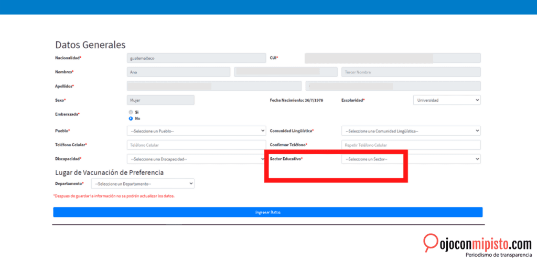Open the Escolaridad dropdown showing Universidad

pyautogui.click(x=447, y=100)
